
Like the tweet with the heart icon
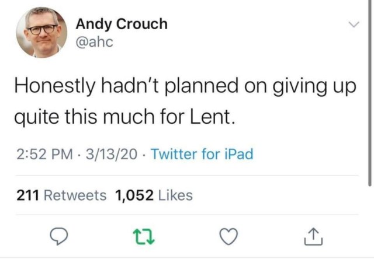(226, 236)
